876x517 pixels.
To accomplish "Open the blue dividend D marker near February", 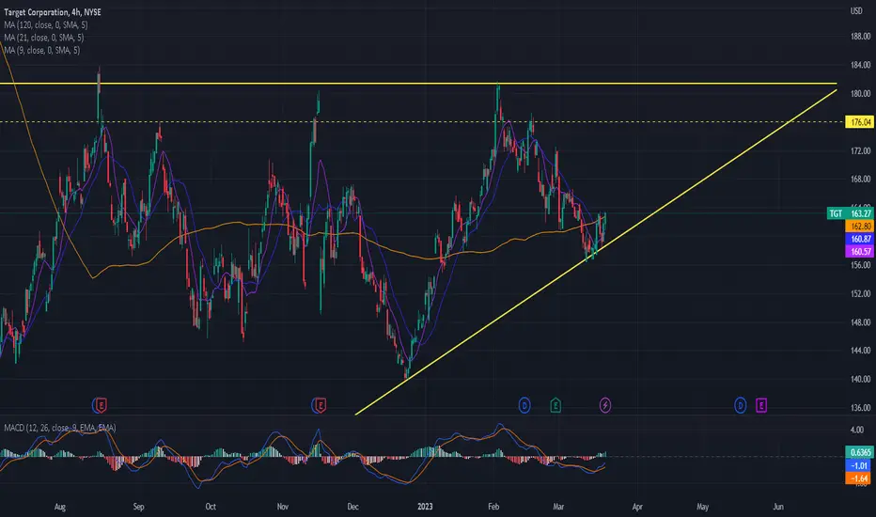I will 524,404.
